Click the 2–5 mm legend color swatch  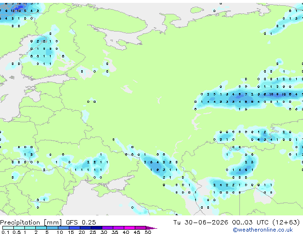[x=41, y=228]
